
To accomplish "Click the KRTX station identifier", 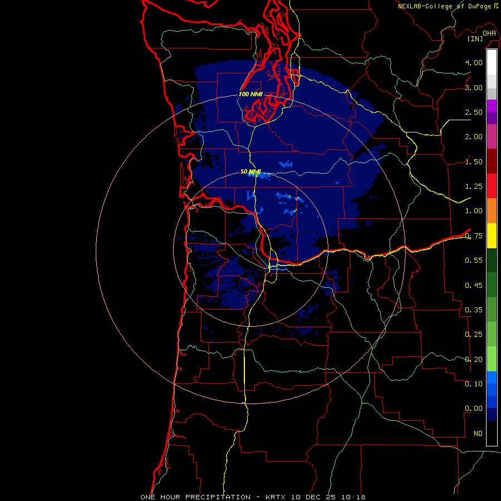I will [x=276, y=497].
